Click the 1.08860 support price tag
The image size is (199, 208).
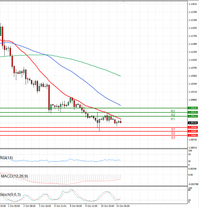pos(193,135)
